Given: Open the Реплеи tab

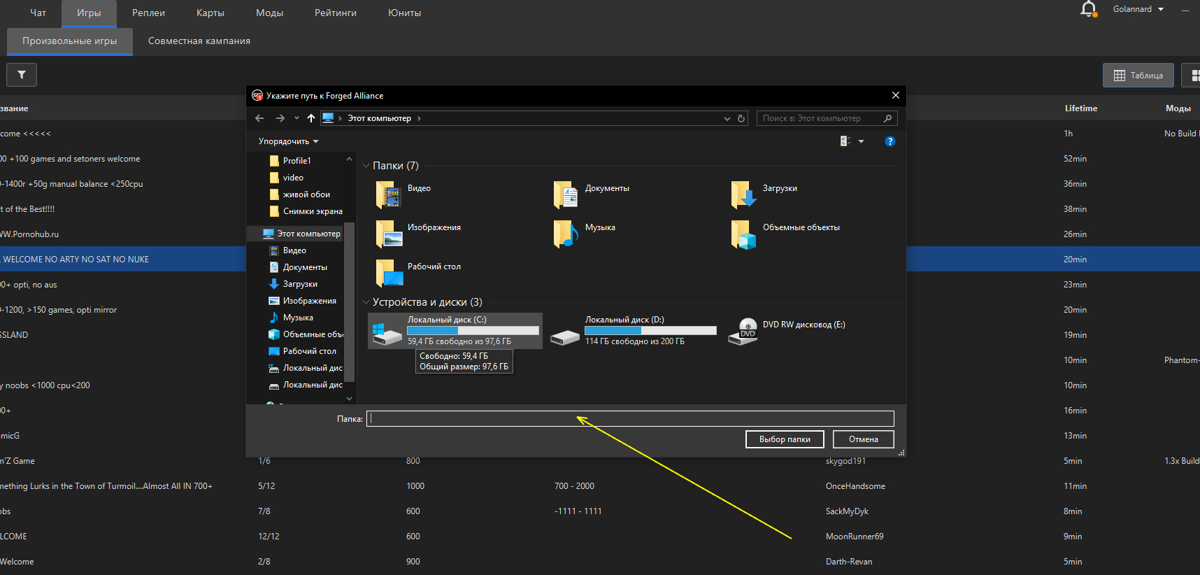Looking at the screenshot, I should pyautogui.click(x=148, y=13).
